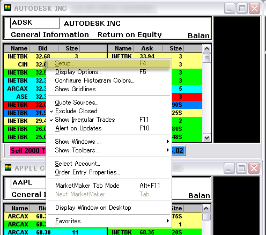
Task: Toggle MarketMaker Tab Mode
Action: (x=109, y=186)
